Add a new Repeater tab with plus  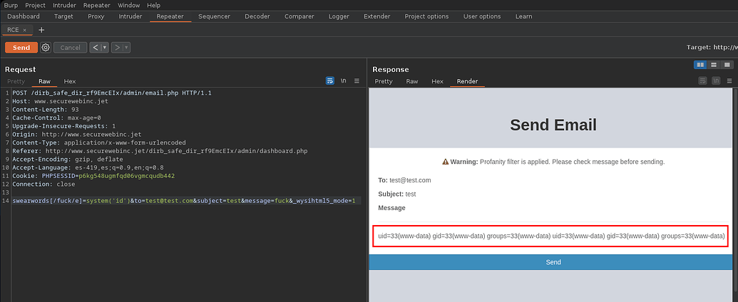[41, 30]
